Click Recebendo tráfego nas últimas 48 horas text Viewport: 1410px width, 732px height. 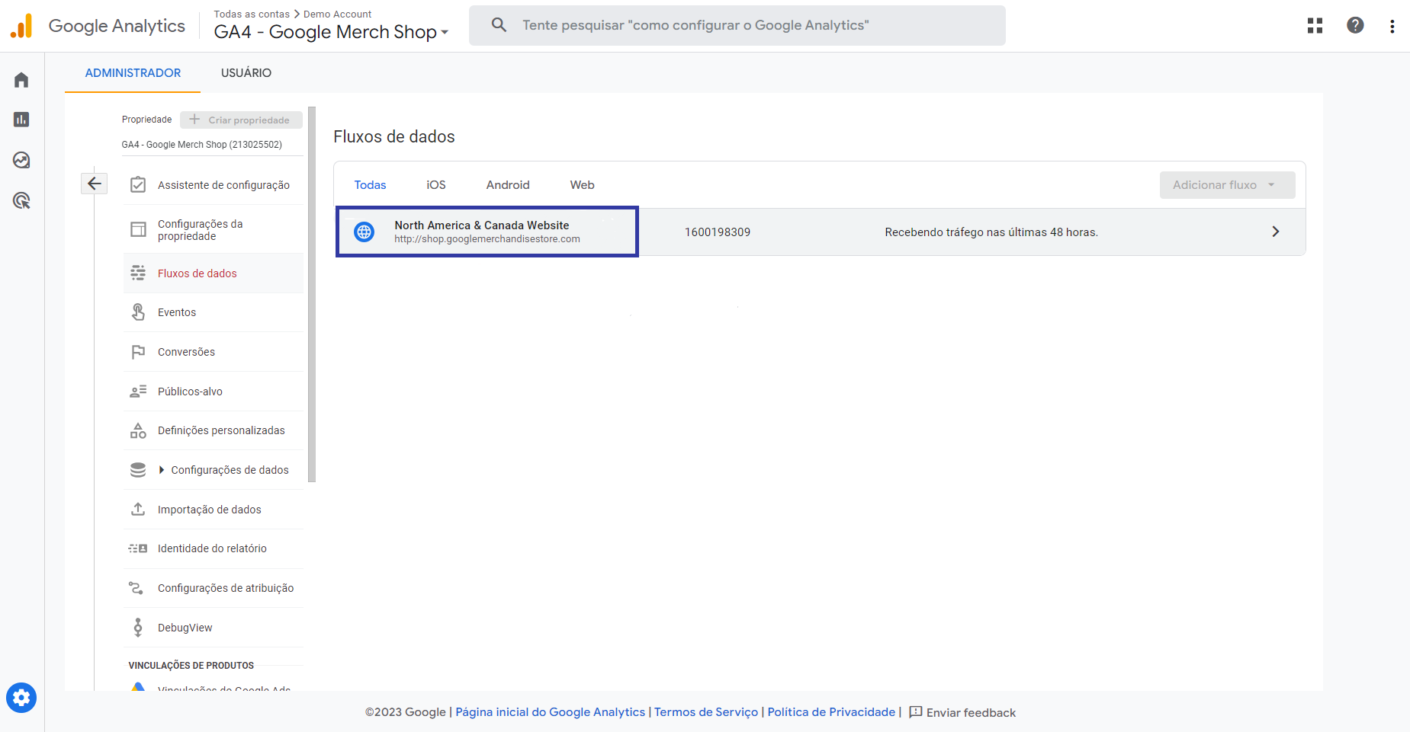point(991,232)
